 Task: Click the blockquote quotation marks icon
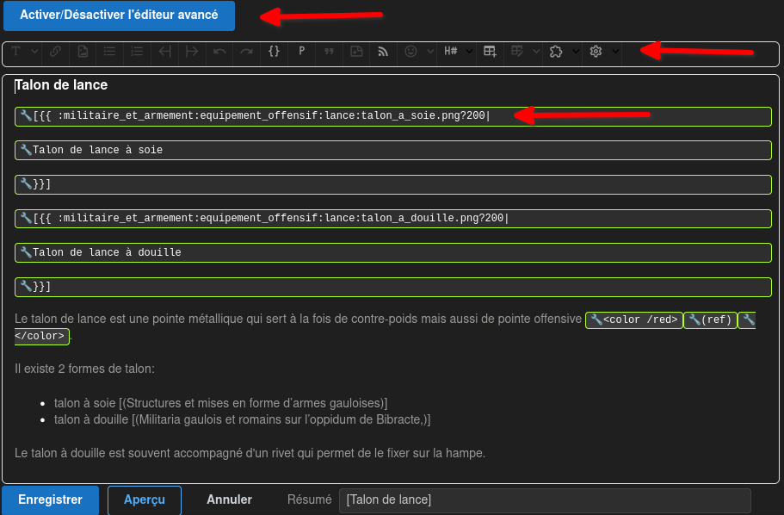pos(329,51)
